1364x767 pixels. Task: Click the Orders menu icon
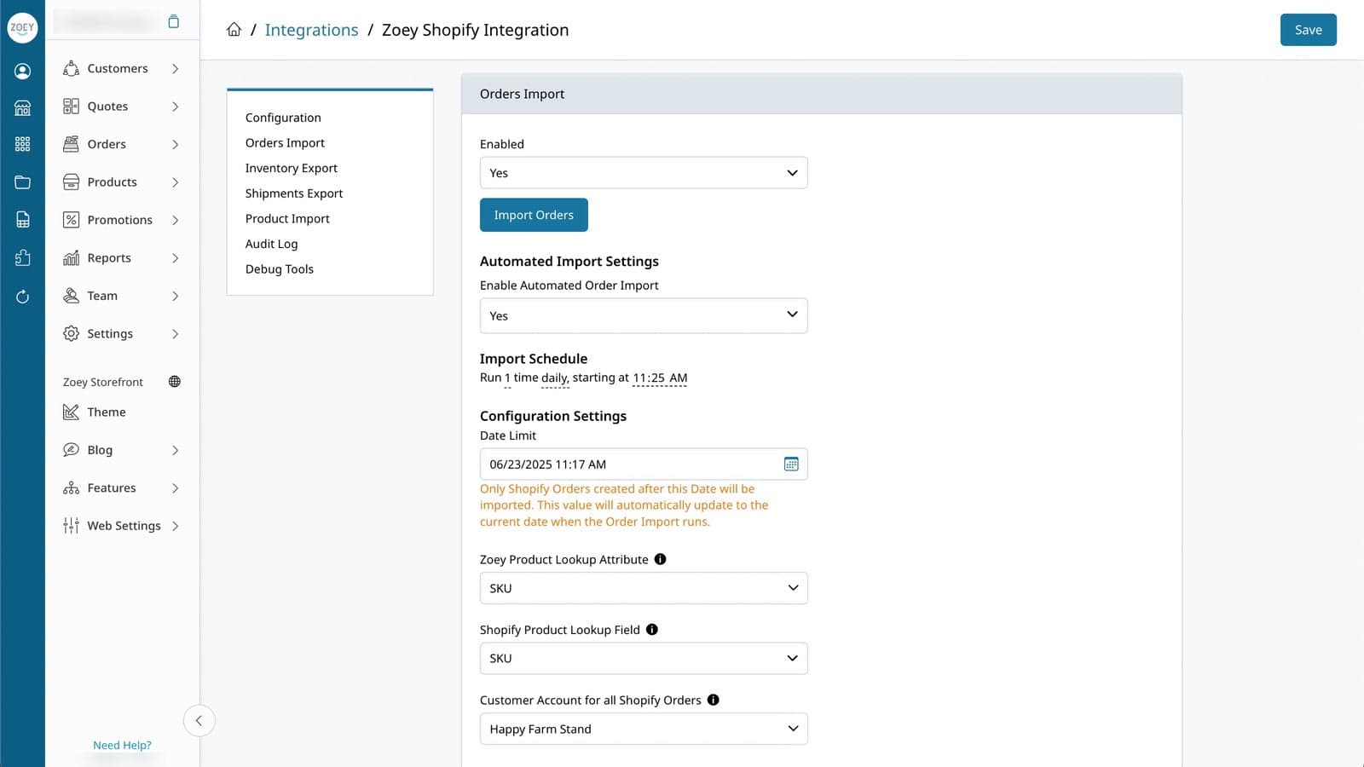[71, 144]
